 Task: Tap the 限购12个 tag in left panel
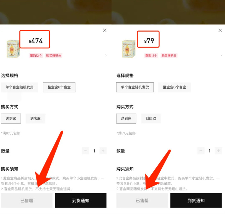36,56
